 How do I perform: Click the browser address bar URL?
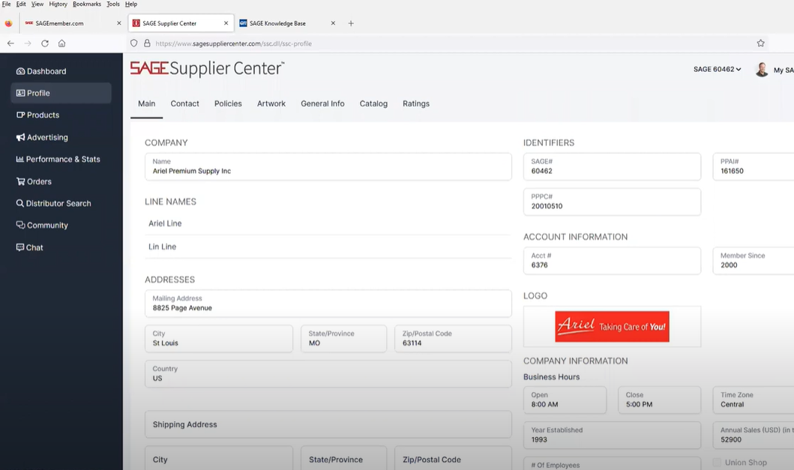point(233,43)
